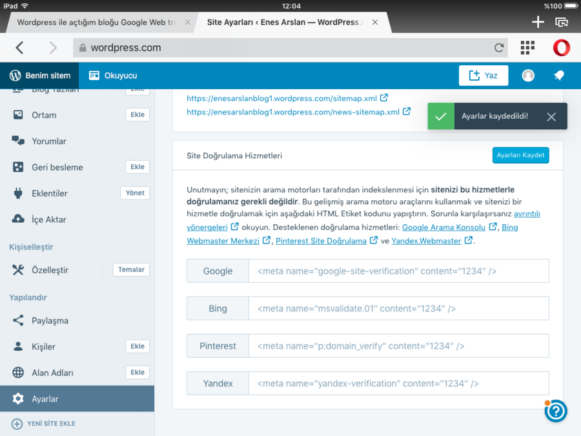Open the news-sitemap.xml link
The image size is (581, 436).
[293, 112]
